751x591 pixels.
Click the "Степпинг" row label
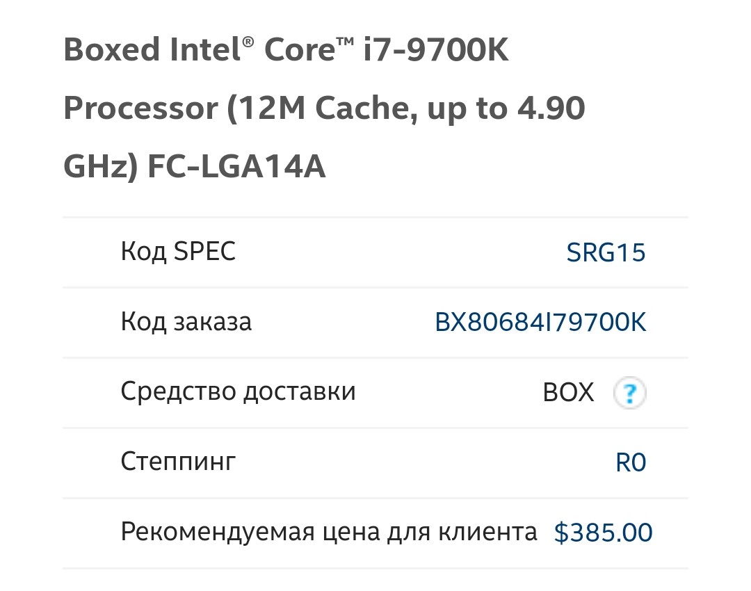click(x=178, y=462)
